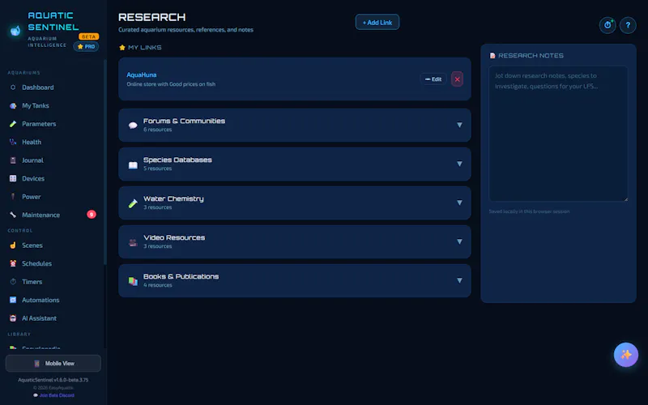Open the help question mark button

(x=628, y=25)
